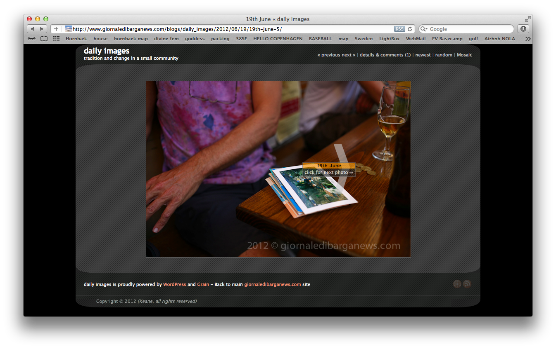Open the Google search magnifier dropdown
556x349 pixels.
424,29
